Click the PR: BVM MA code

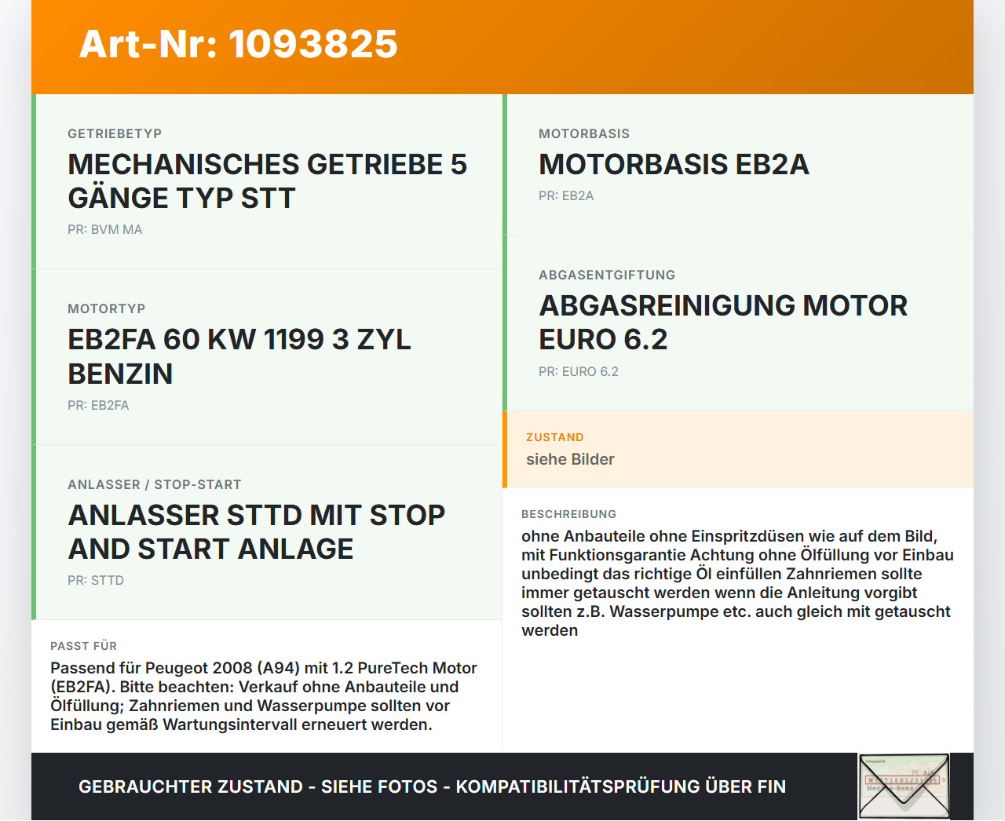105,230
